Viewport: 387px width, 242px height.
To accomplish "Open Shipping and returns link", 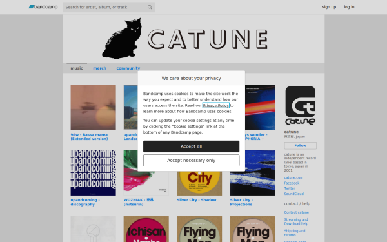I will click(x=295, y=233).
